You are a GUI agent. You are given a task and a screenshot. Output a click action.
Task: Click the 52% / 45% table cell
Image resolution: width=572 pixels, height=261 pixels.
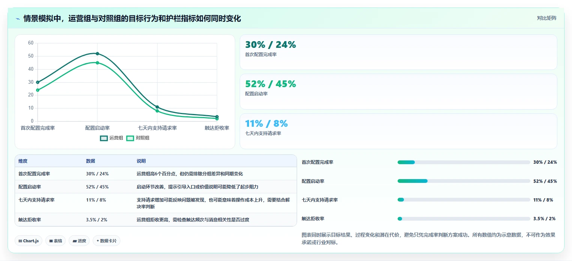[97, 187]
